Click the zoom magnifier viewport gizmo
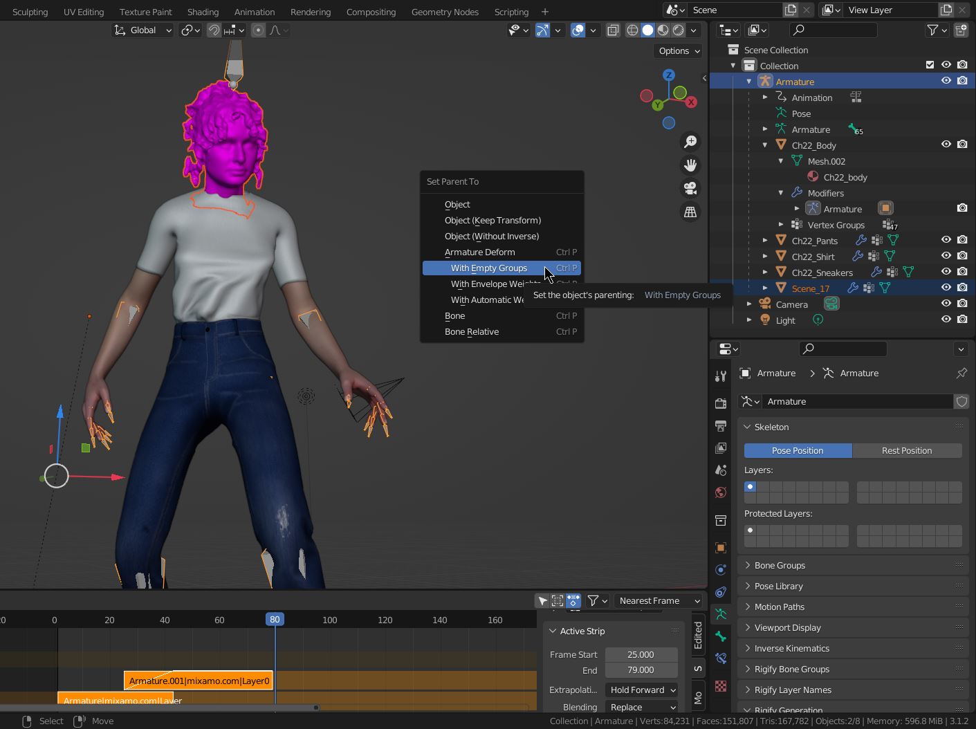 (690, 142)
